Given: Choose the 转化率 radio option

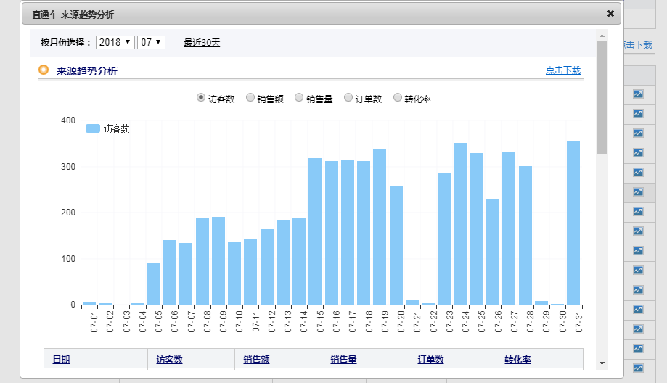Looking at the screenshot, I should 397,98.
